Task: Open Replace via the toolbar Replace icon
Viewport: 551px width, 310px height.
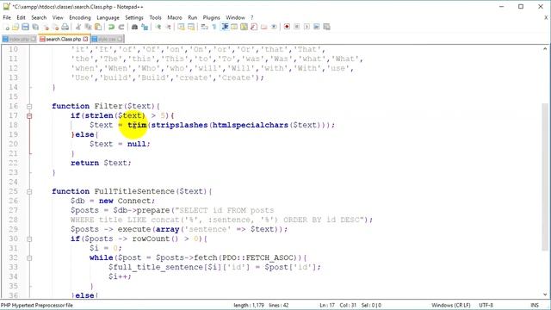Action: [145, 27]
